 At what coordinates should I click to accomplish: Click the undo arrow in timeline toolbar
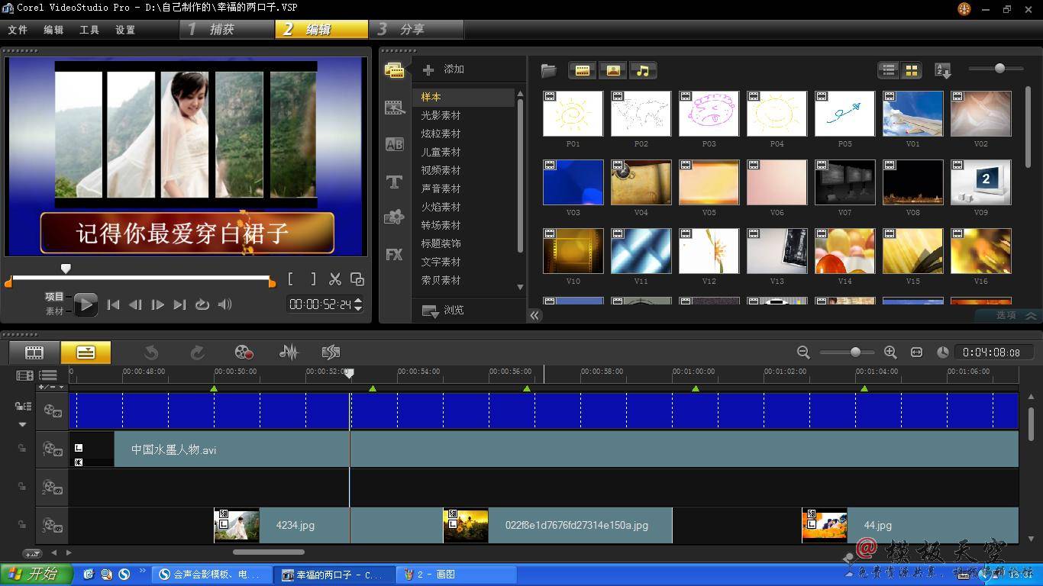151,352
